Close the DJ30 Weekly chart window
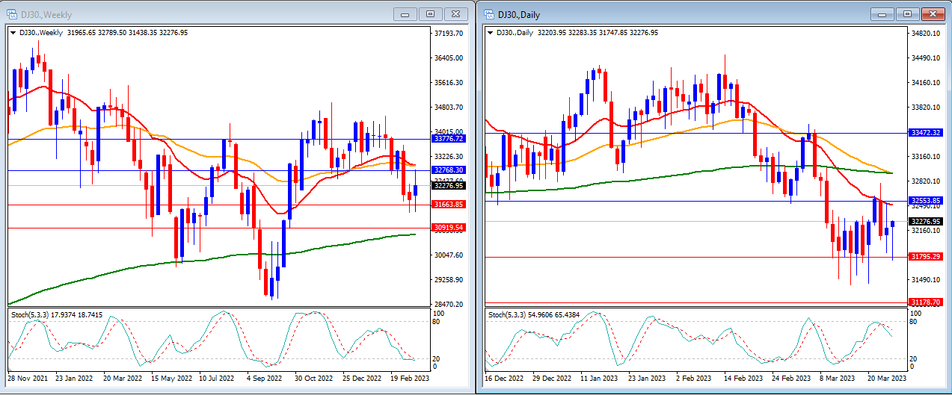The width and height of the screenshot is (952, 395). coord(455,13)
